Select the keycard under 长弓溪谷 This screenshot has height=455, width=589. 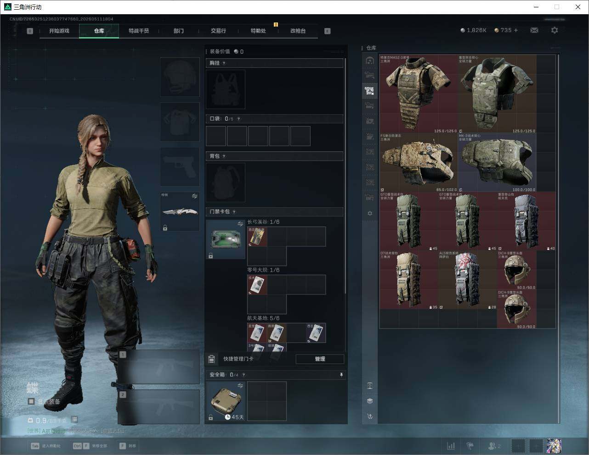(257, 237)
